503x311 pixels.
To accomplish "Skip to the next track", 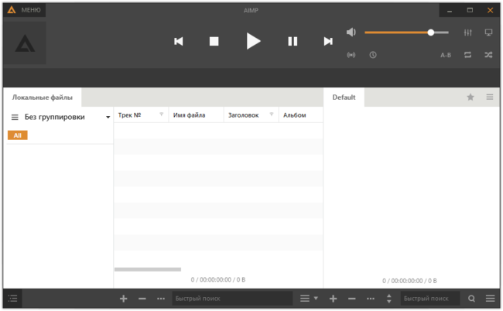I will pyautogui.click(x=328, y=41).
